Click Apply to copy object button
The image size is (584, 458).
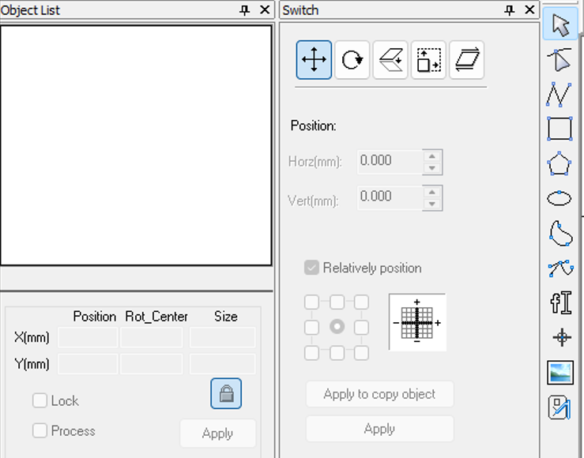[x=379, y=393]
